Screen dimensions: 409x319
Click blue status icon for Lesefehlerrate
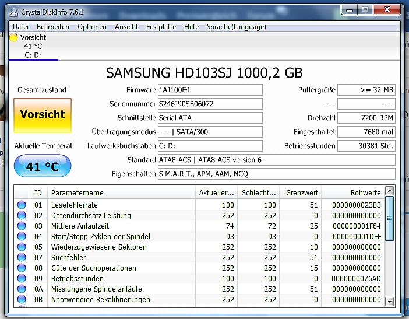pyautogui.click(x=22, y=205)
